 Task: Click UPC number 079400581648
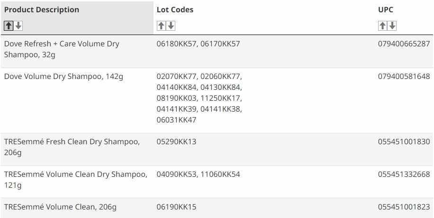(x=404, y=77)
